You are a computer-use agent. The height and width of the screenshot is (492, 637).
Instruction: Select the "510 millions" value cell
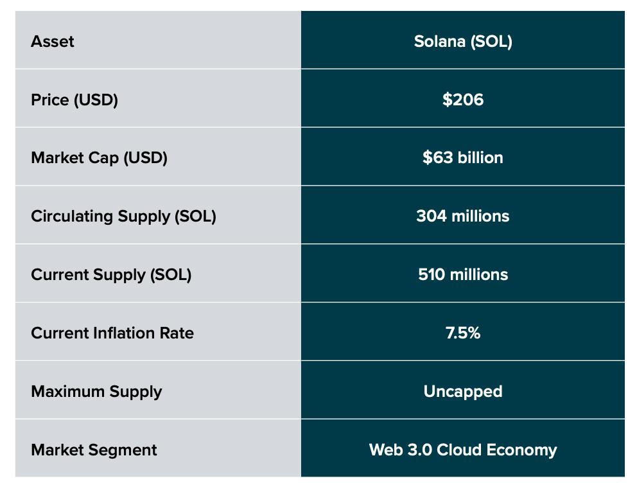pyautogui.click(x=462, y=275)
